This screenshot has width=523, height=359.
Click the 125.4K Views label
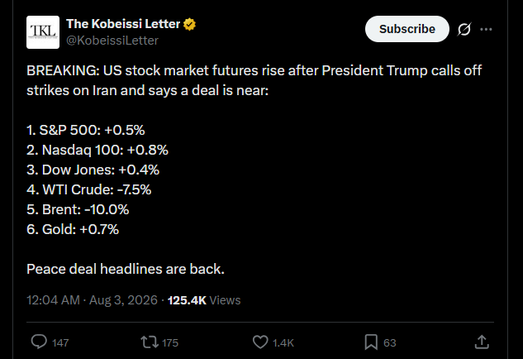204,300
